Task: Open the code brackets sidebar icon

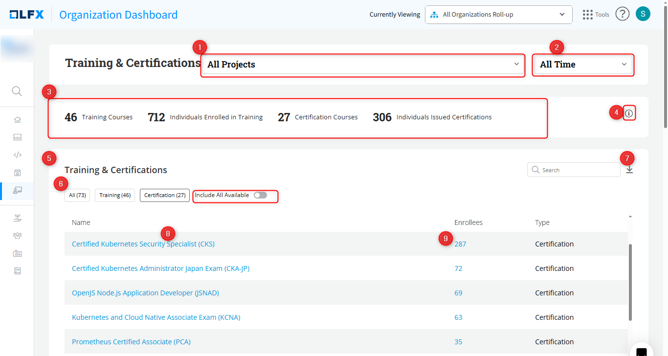Action: 18,155
